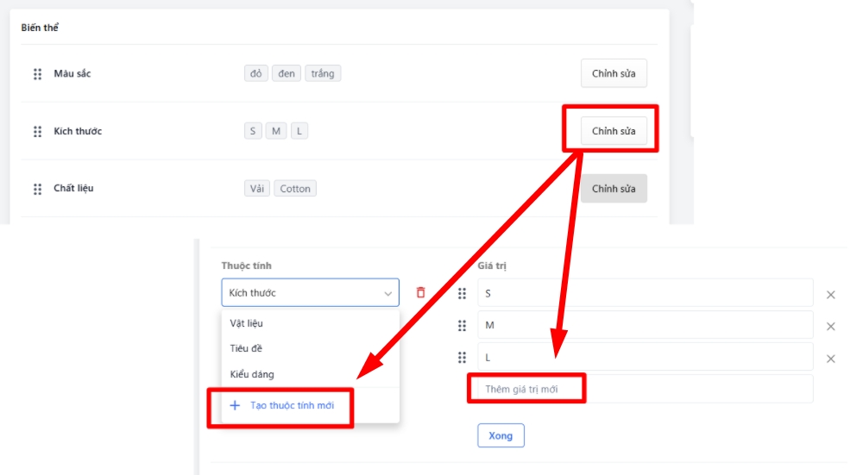The width and height of the screenshot is (863, 475).
Task: Remove value S with its X icon
Action: (831, 295)
